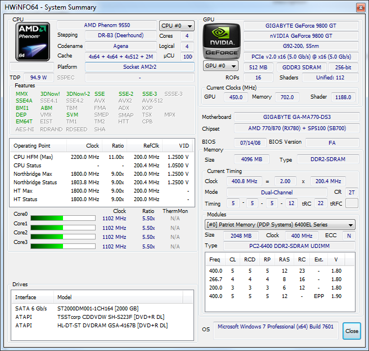
Task: Click the SVM feature label
Action: click(x=72, y=115)
